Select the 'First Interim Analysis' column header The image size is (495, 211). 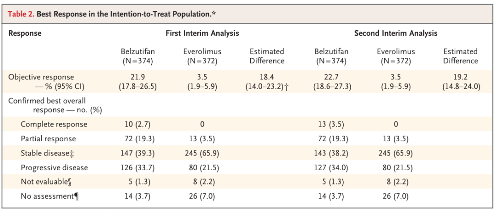202,33
